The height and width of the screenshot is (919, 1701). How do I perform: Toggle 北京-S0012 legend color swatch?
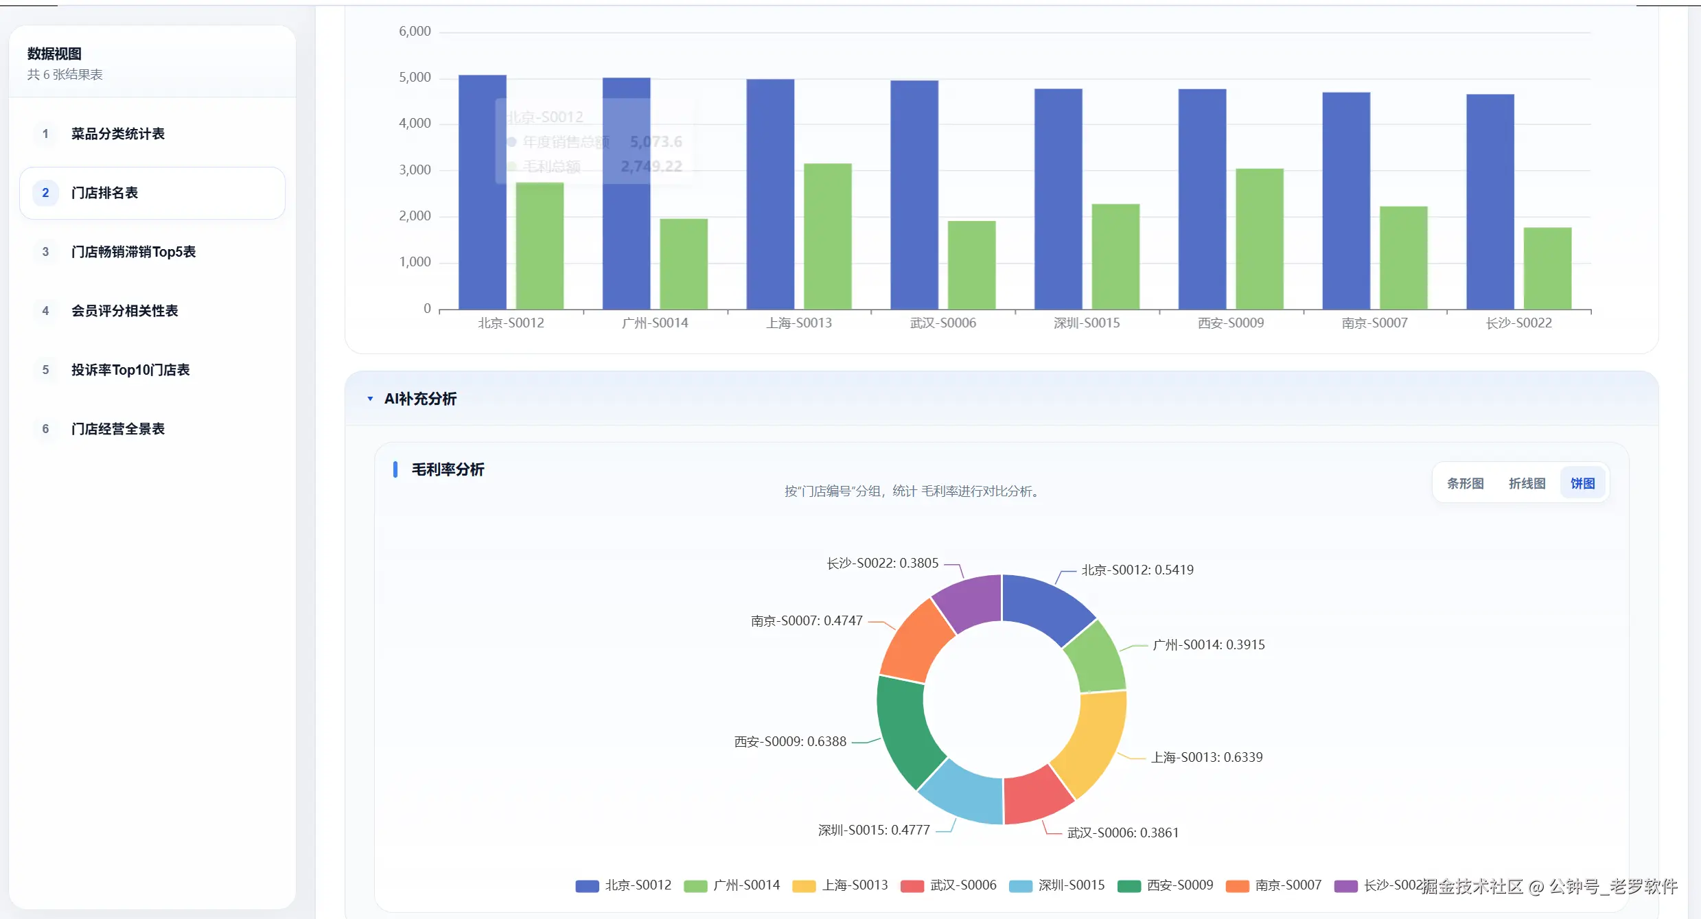pos(587,886)
